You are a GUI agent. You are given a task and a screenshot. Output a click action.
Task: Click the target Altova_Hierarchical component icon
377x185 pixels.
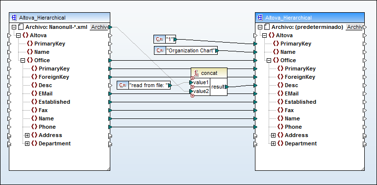pyautogui.click(x=260, y=18)
